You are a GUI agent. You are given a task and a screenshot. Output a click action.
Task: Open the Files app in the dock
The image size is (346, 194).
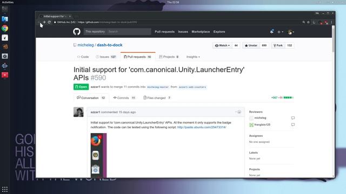coord(5,19)
